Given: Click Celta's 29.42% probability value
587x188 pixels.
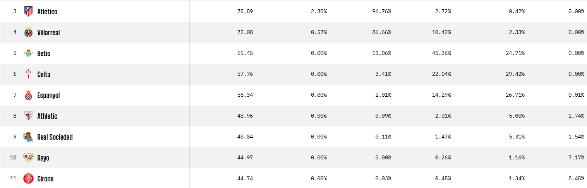Looking at the screenshot, I should click(515, 74).
